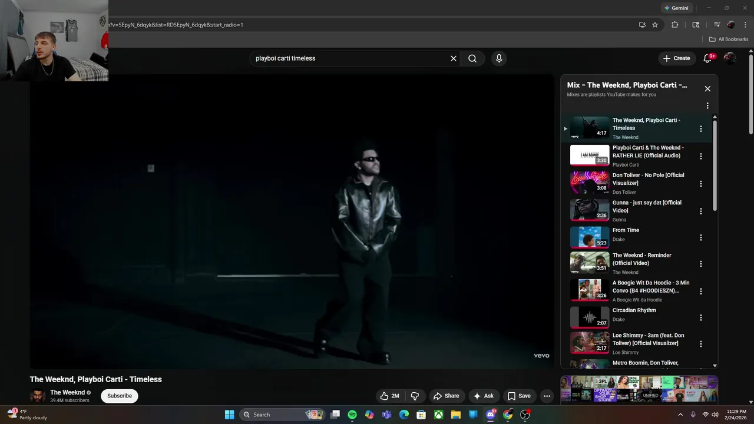754x424 pixels.
Task: Click the Mix playlist scrollbar
Action: (715, 165)
